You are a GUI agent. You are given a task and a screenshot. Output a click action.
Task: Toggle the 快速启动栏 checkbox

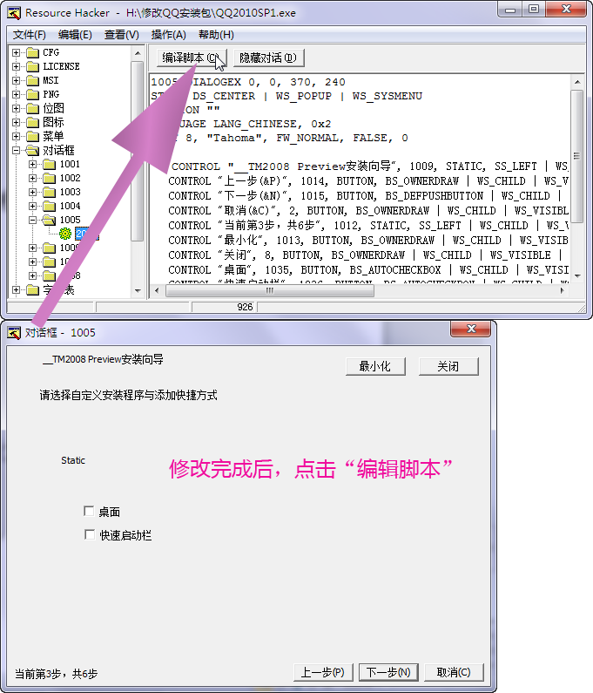89,534
